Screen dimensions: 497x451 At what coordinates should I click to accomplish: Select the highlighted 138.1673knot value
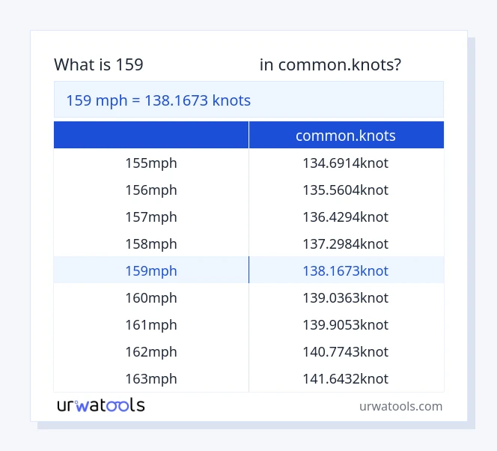pyautogui.click(x=346, y=270)
